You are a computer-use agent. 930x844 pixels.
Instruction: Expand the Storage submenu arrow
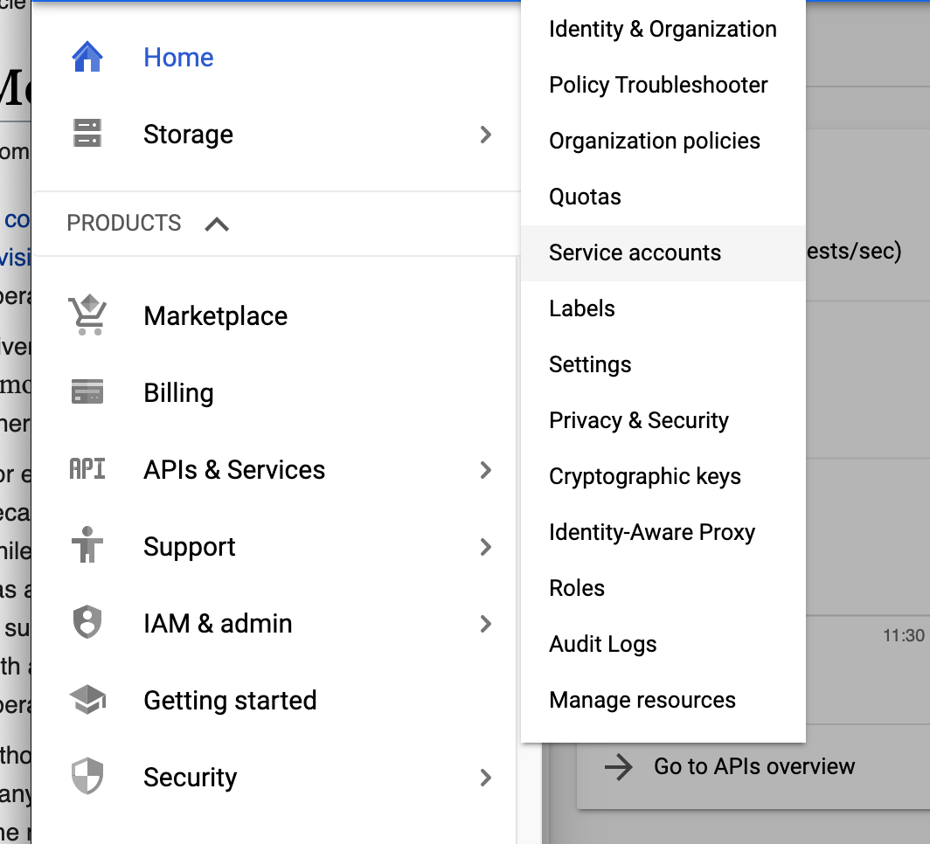[x=486, y=135]
